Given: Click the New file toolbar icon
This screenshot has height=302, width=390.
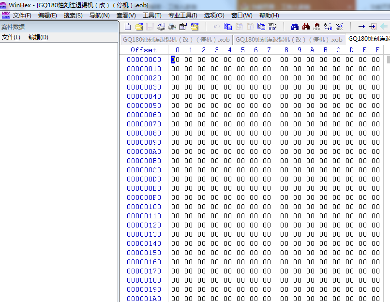Looking at the screenshot, I should 128,27.
